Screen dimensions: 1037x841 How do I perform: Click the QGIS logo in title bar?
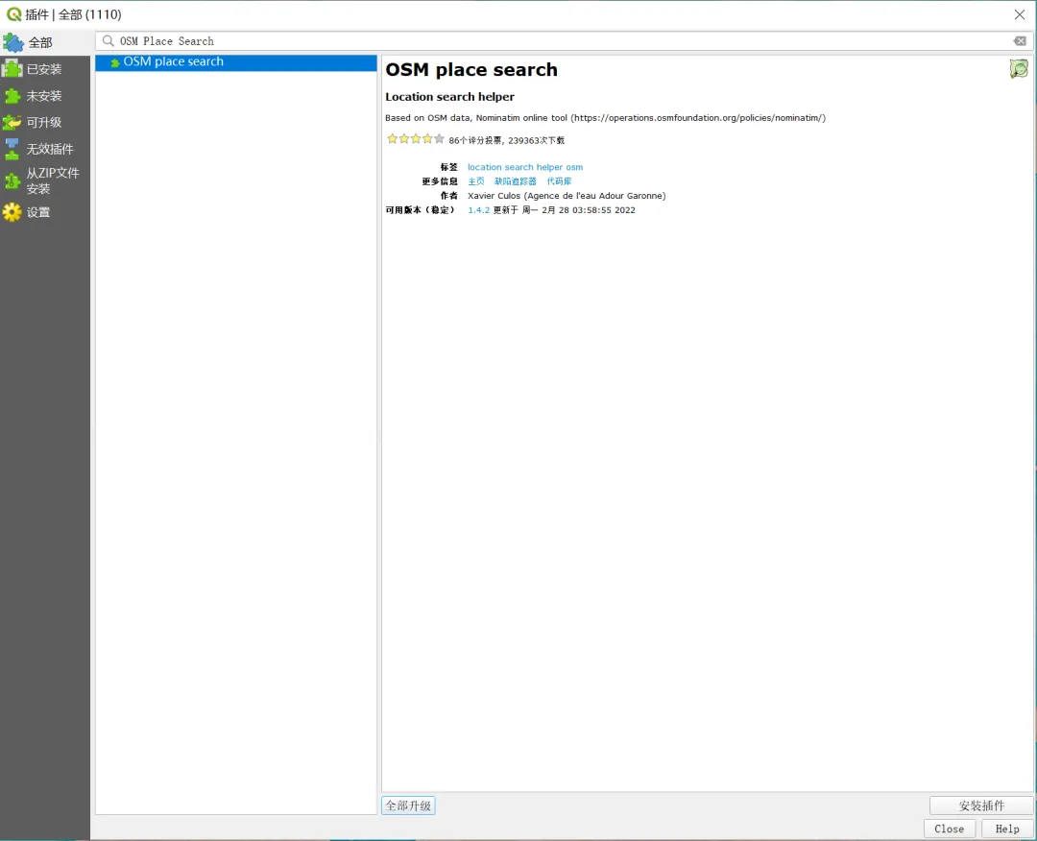[13, 13]
